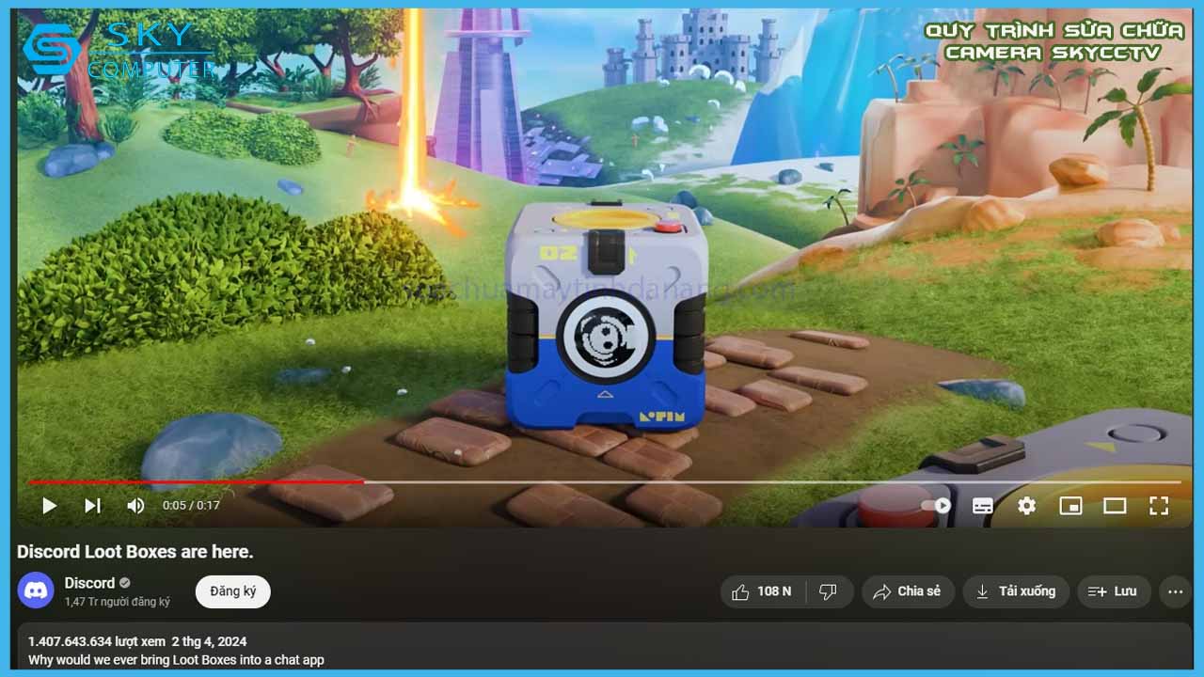Like the video with thumbs up
Image resolution: width=1204 pixels, height=677 pixels.
763,591
